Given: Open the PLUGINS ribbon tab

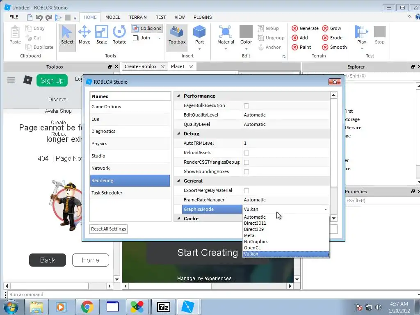Looking at the screenshot, I should point(203,17).
